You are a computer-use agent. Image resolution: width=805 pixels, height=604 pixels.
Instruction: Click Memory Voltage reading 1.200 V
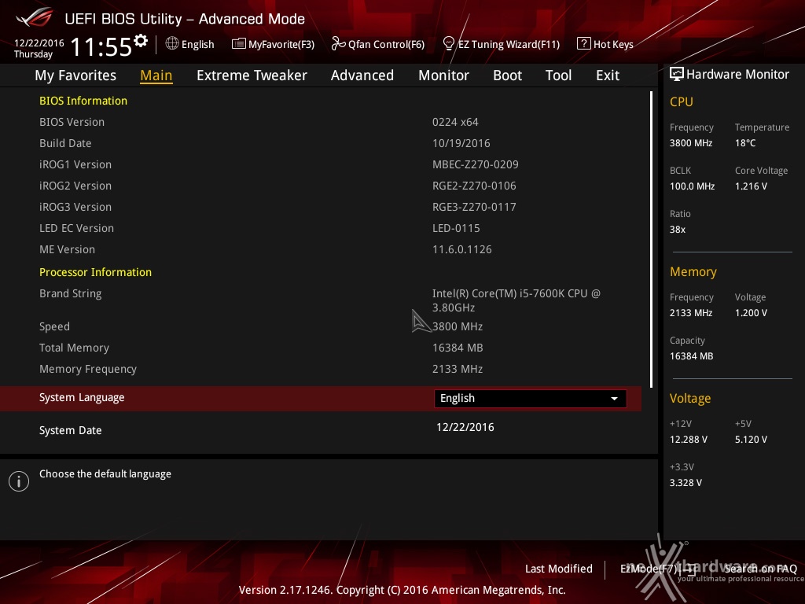[x=751, y=313]
